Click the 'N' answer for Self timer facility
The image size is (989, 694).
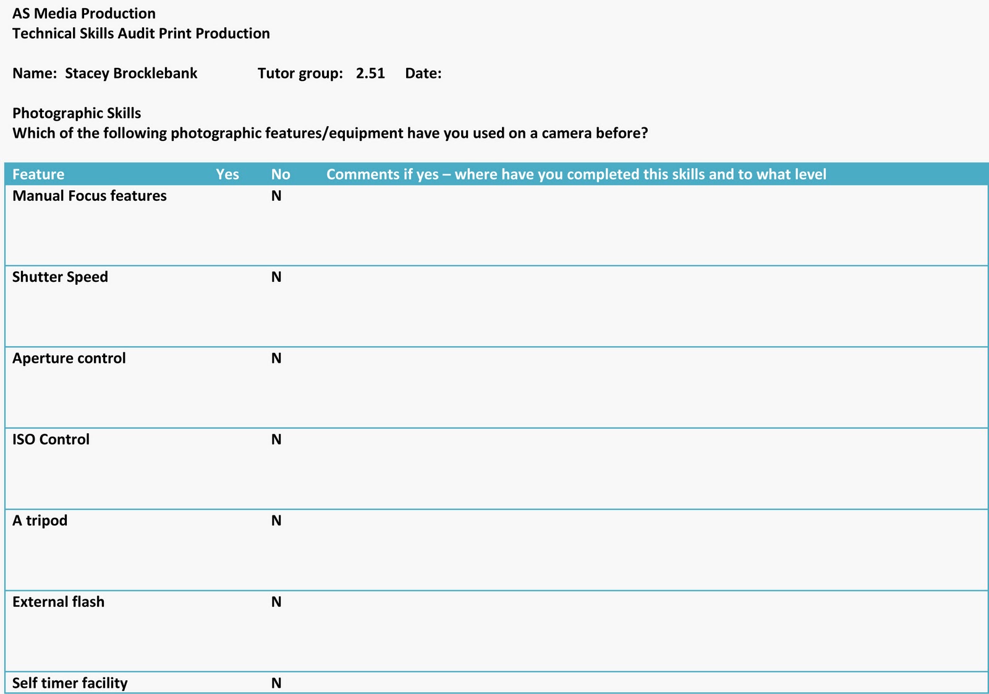click(276, 683)
